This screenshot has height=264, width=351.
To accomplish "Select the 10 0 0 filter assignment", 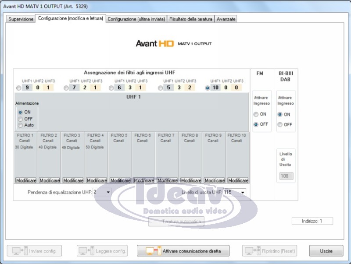I will (x=208, y=88).
